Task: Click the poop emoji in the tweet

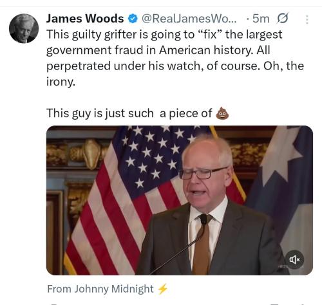Action: point(222,113)
